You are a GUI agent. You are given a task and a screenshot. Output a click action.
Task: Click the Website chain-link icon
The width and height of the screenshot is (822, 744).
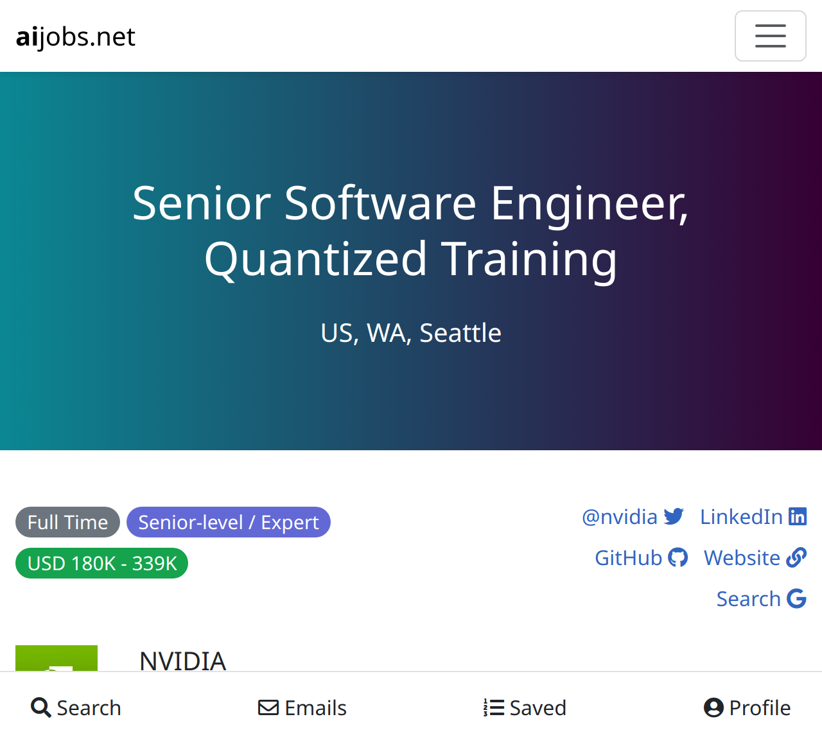tap(796, 558)
